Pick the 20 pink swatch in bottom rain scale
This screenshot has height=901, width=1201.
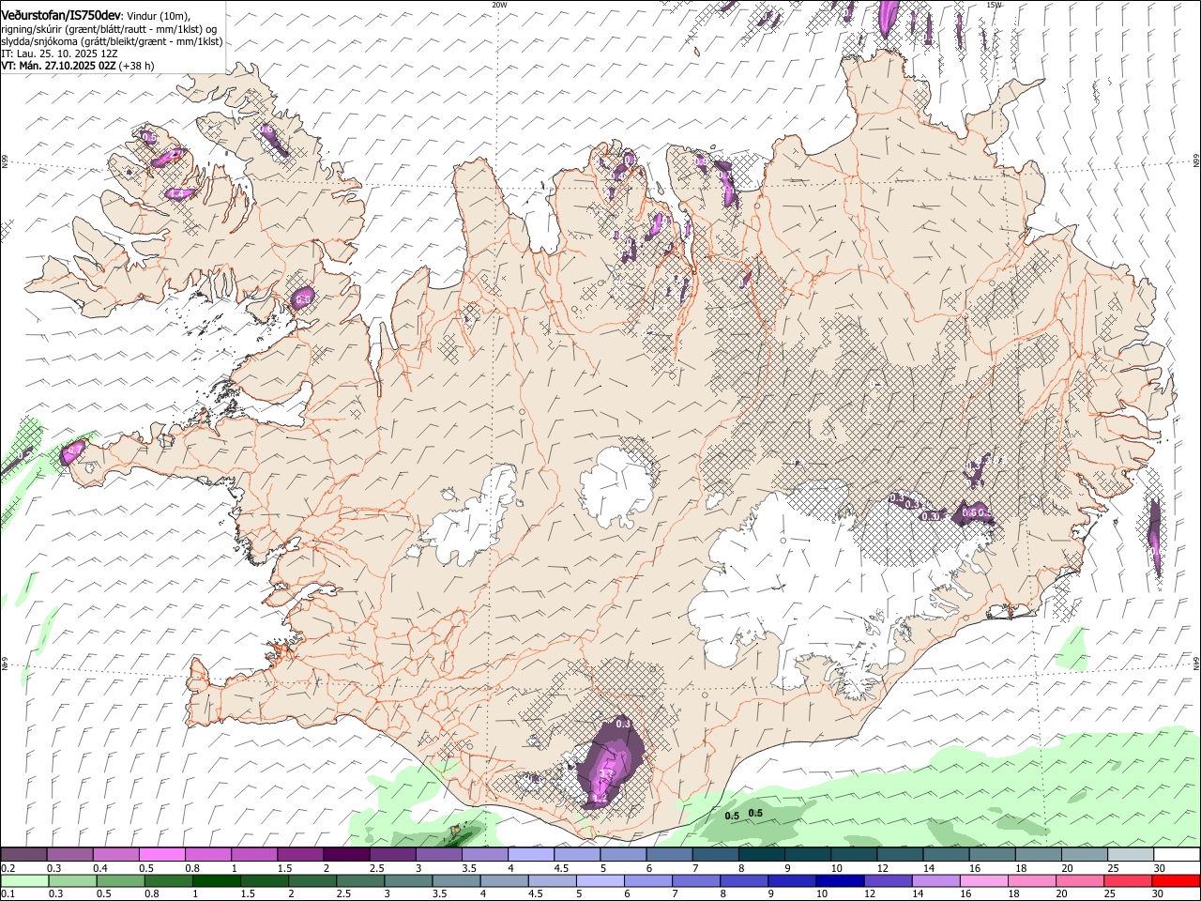[x=1080, y=881]
